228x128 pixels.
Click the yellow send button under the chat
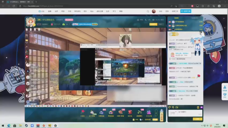[x=198, y=119]
